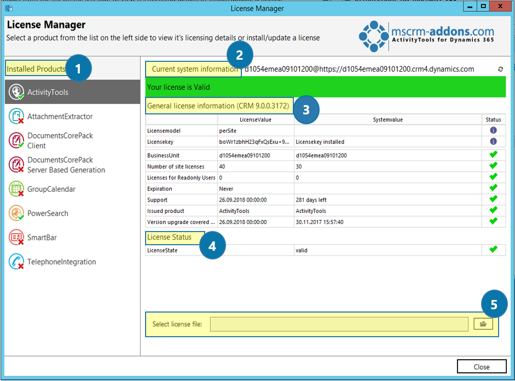Click checkmark in the Expiration row
The image size is (515, 381).
coord(493,188)
